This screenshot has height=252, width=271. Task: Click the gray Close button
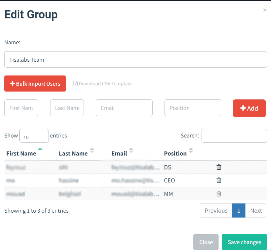pos(206,242)
